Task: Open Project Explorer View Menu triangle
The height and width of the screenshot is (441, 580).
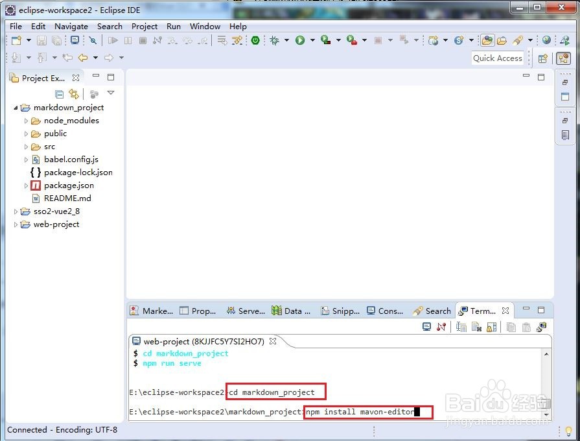Action: 111,93
